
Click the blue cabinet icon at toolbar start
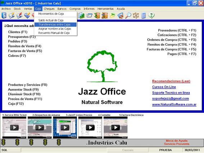pyautogui.click(x=4, y=15)
